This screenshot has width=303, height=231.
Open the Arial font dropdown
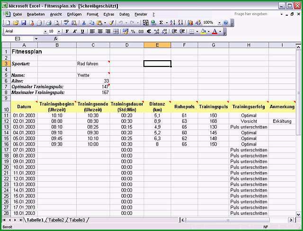pyautogui.click(x=45, y=32)
